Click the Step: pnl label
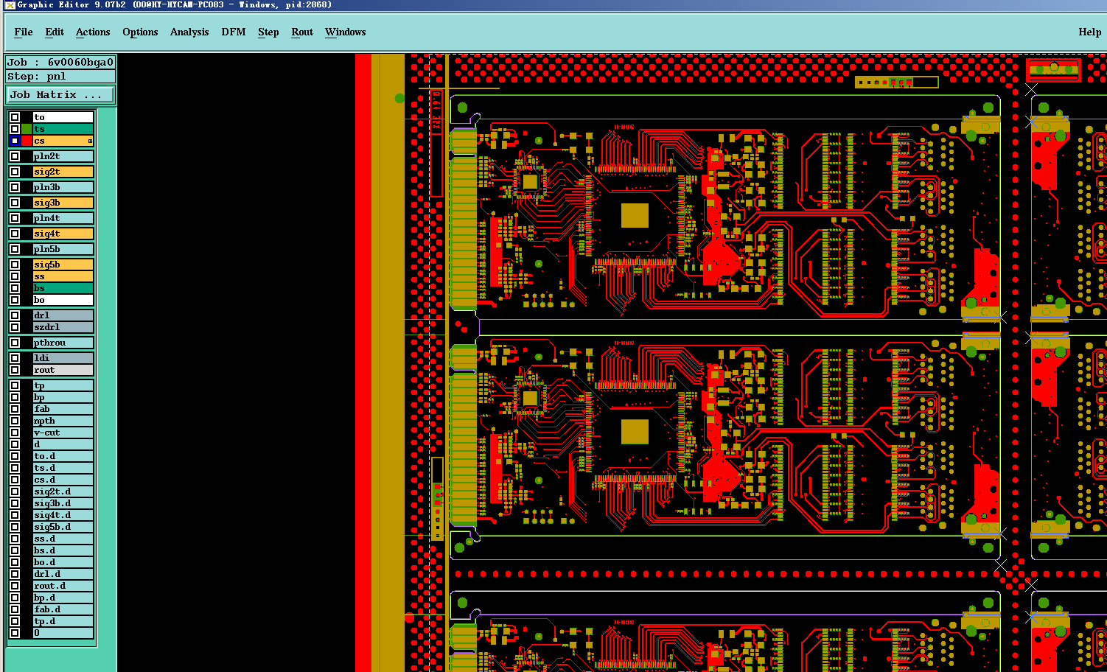 point(60,77)
